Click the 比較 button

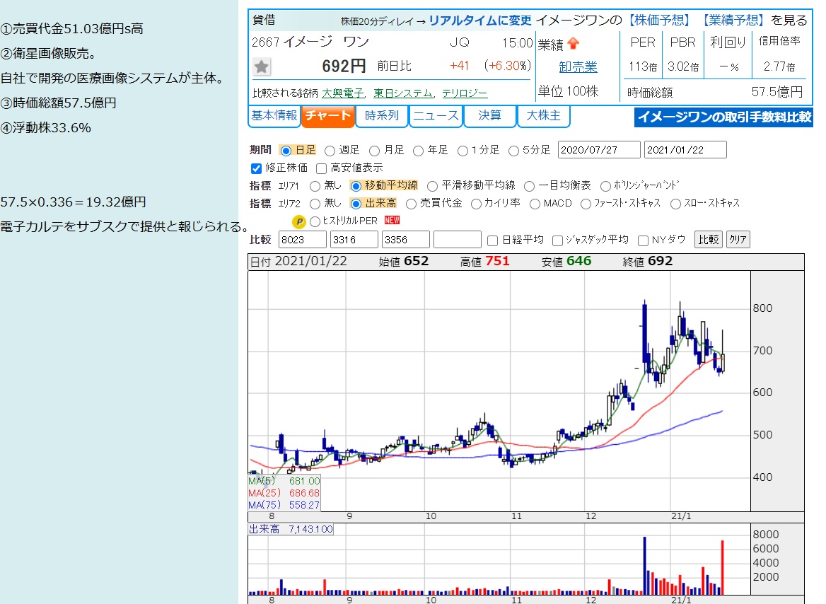click(709, 240)
